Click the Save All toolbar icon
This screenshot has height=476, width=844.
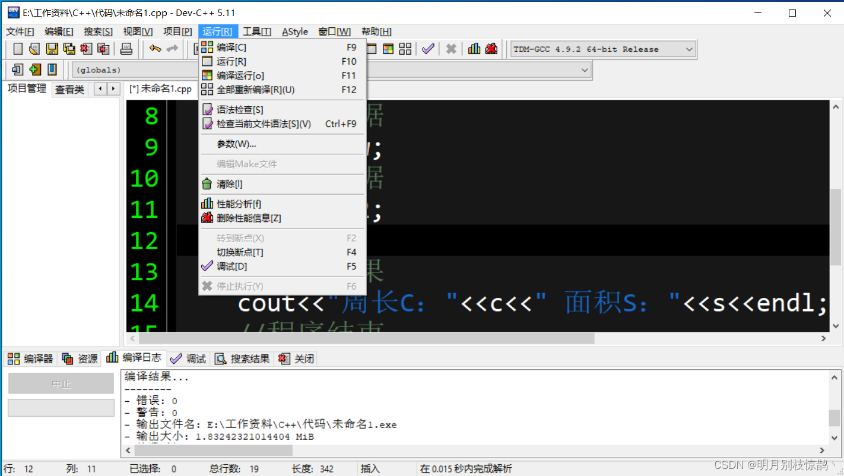[69, 49]
